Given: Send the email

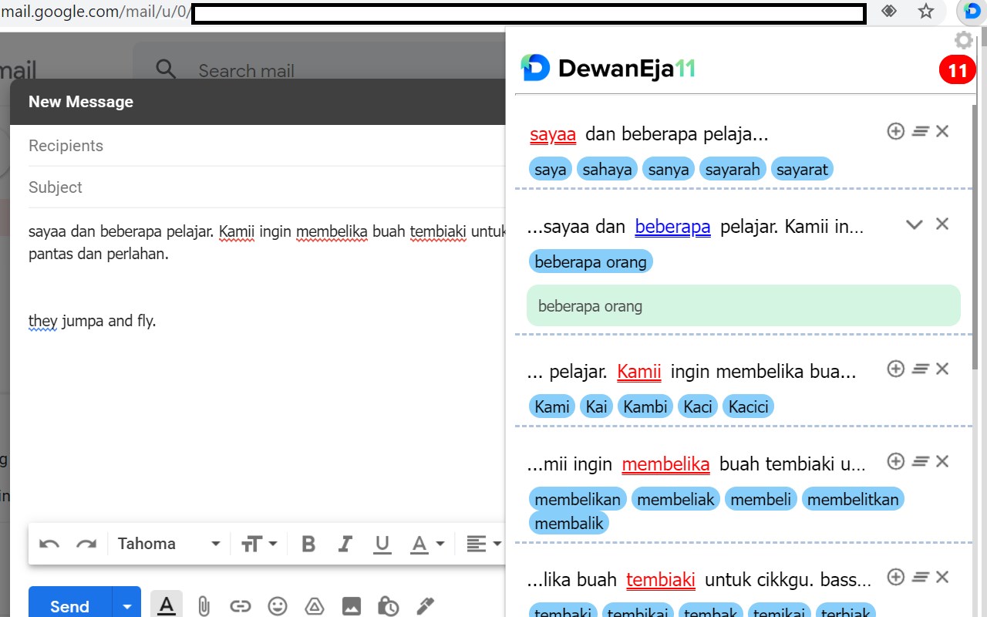Looking at the screenshot, I should tap(70, 605).
